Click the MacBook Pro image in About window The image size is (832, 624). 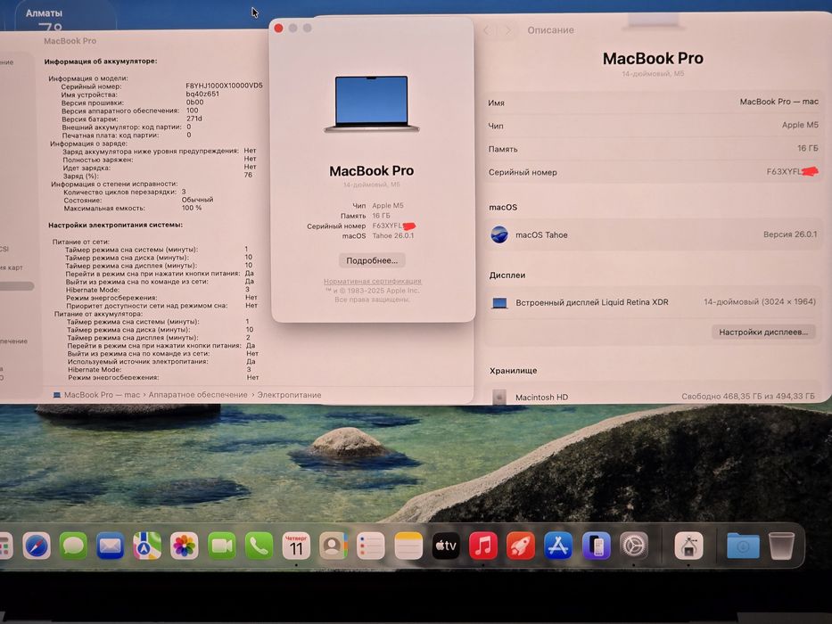point(372,103)
